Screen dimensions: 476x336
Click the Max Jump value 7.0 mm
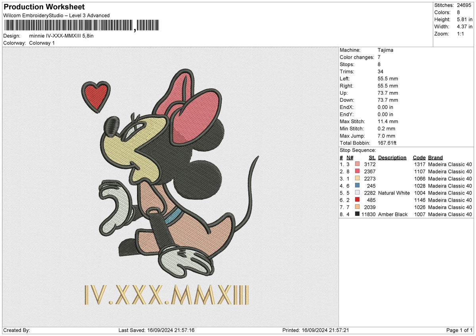click(x=386, y=136)
